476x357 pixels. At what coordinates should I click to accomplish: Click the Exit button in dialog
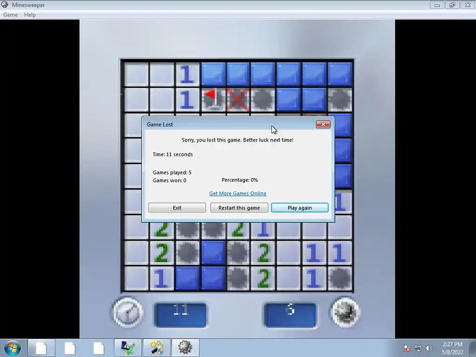177,208
